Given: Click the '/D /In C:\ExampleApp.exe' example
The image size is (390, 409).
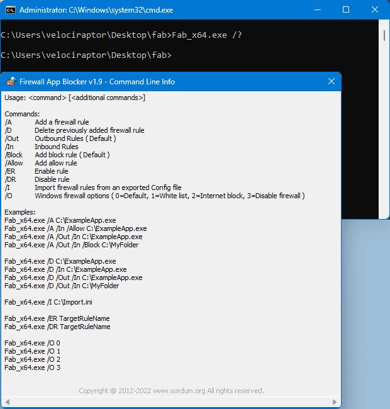Looking at the screenshot, I should (65, 269).
